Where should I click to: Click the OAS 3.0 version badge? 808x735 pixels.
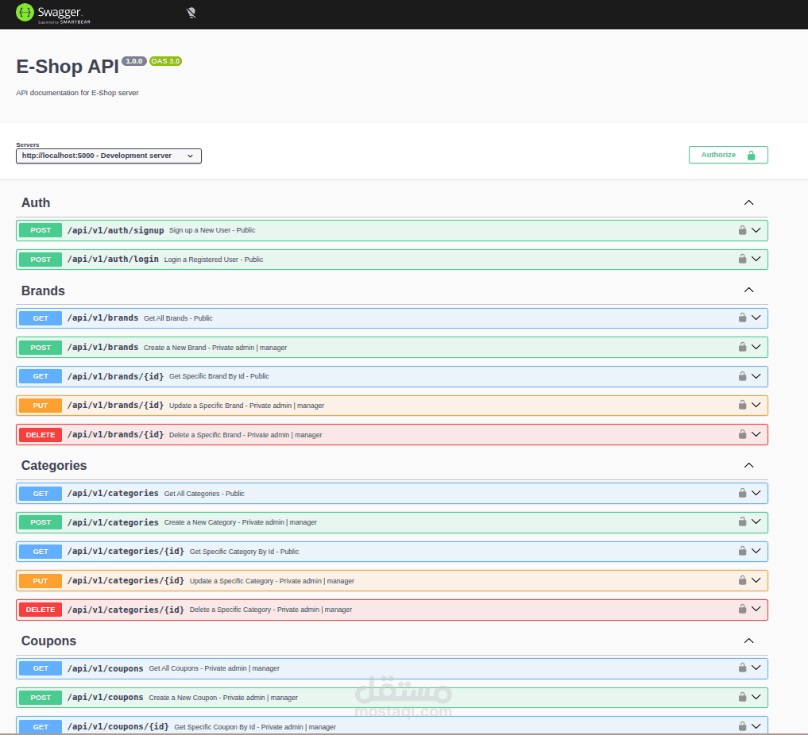point(165,61)
